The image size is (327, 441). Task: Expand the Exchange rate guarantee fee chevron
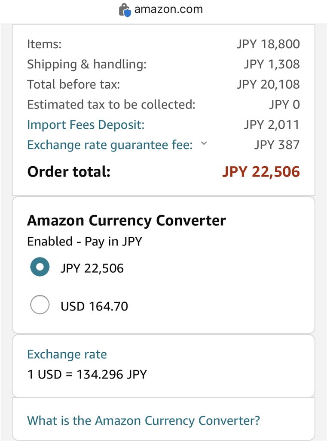point(204,144)
